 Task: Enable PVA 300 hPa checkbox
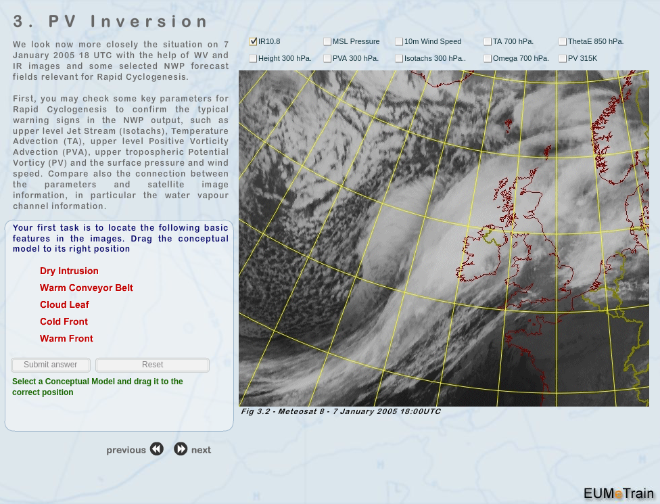click(327, 59)
